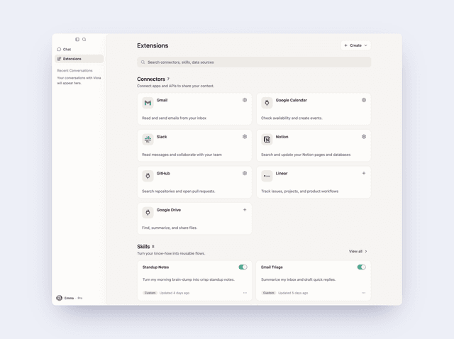The image size is (454, 339).
Task: Click 'Check availability and create events.' text
Action: tap(292, 118)
